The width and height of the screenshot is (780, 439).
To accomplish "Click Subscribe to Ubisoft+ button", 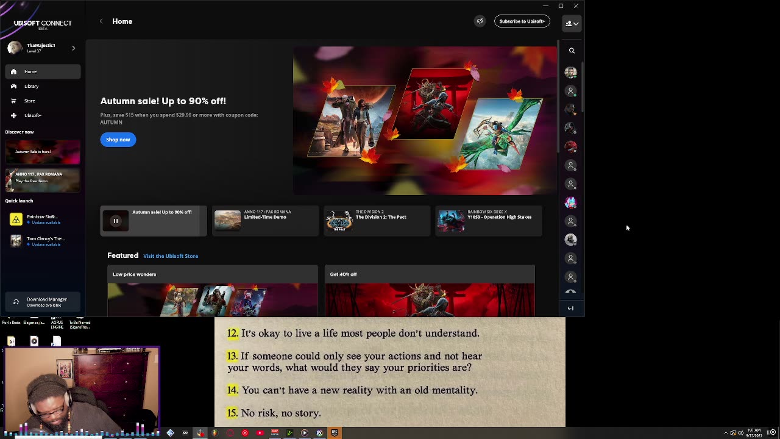I will click(x=522, y=21).
